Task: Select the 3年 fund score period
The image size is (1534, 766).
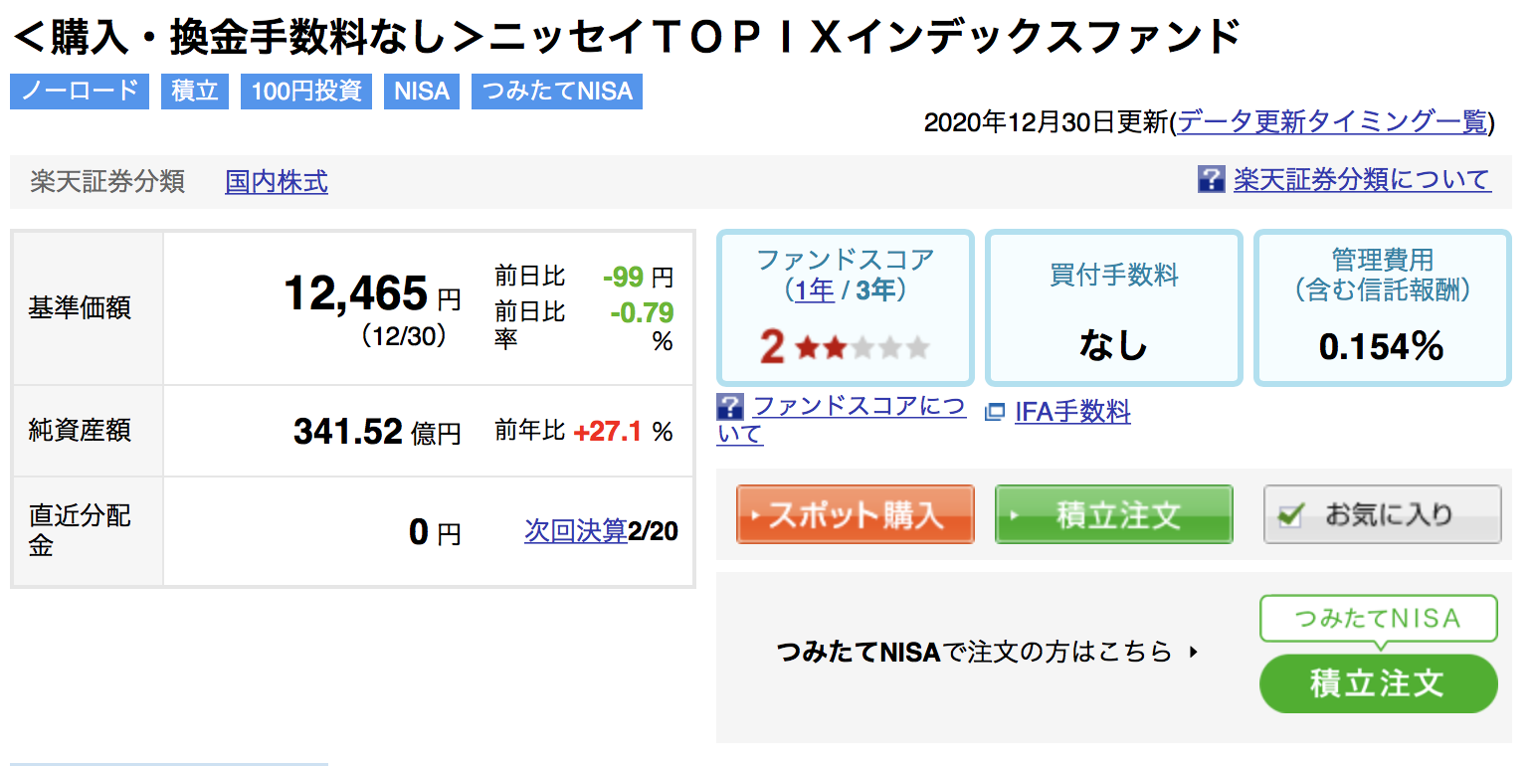Action: (875, 290)
